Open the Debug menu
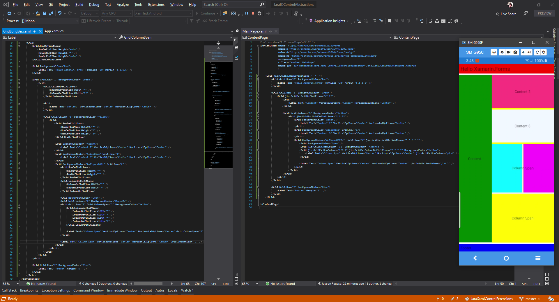Viewport: 559px width, 302px height. tap(94, 5)
